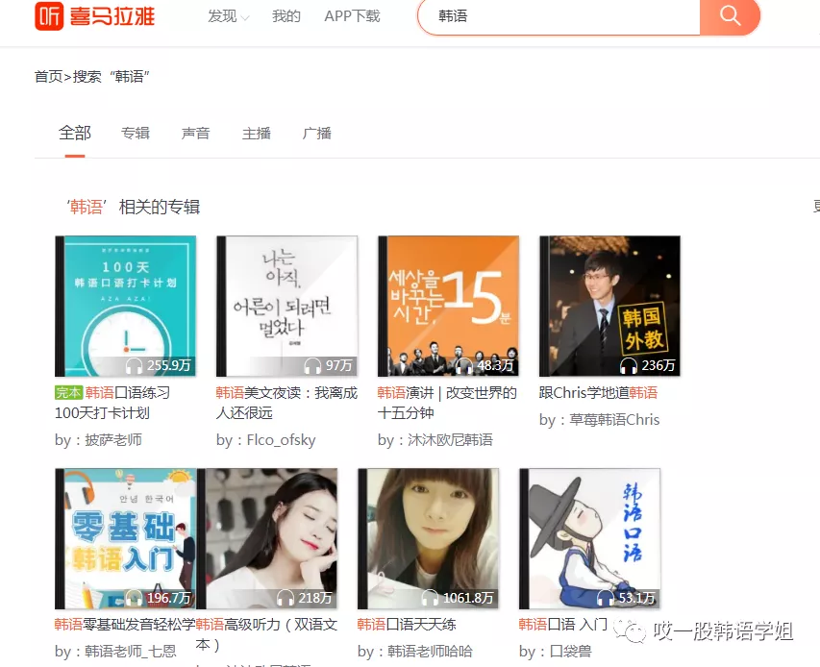Click headphone icon showing 218万 plays

click(286, 598)
